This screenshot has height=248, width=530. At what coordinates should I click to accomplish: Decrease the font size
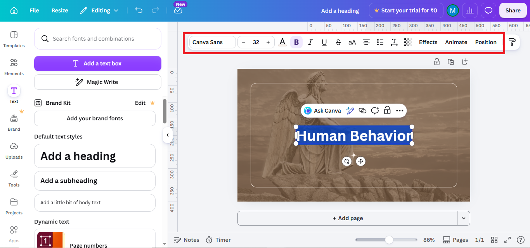(244, 42)
